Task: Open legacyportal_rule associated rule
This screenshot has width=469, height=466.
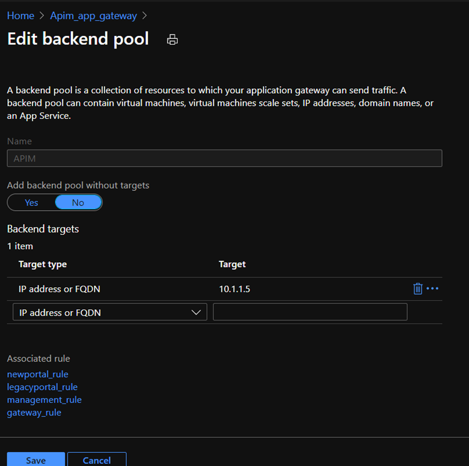Action: (x=42, y=387)
